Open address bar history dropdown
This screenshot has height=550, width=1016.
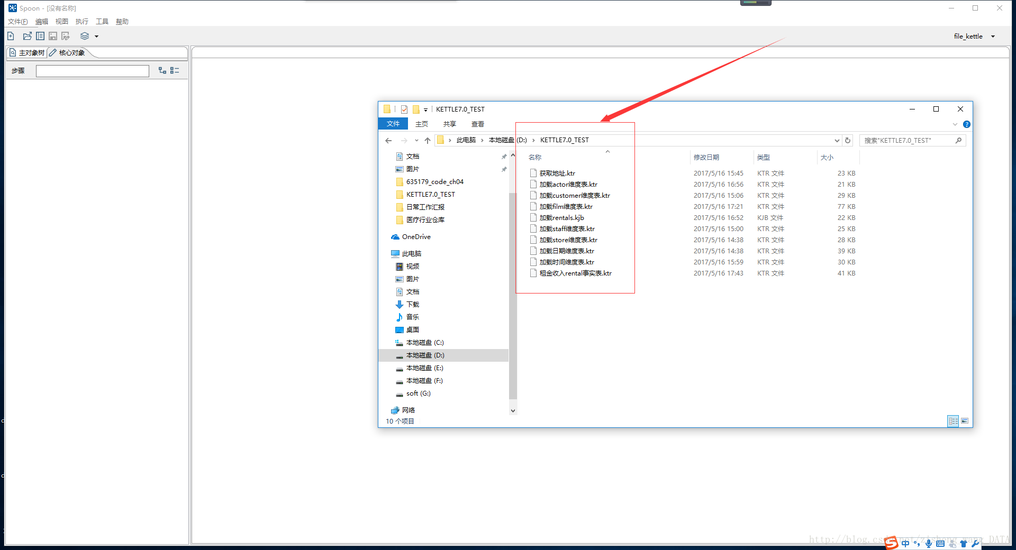(x=837, y=141)
